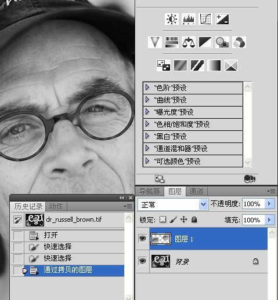Switch to the 图层 tab
278x300 pixels.
tap(175, 192)
